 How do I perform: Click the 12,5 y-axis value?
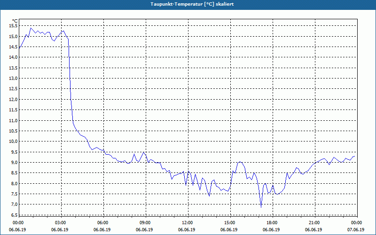coord(13,89)
